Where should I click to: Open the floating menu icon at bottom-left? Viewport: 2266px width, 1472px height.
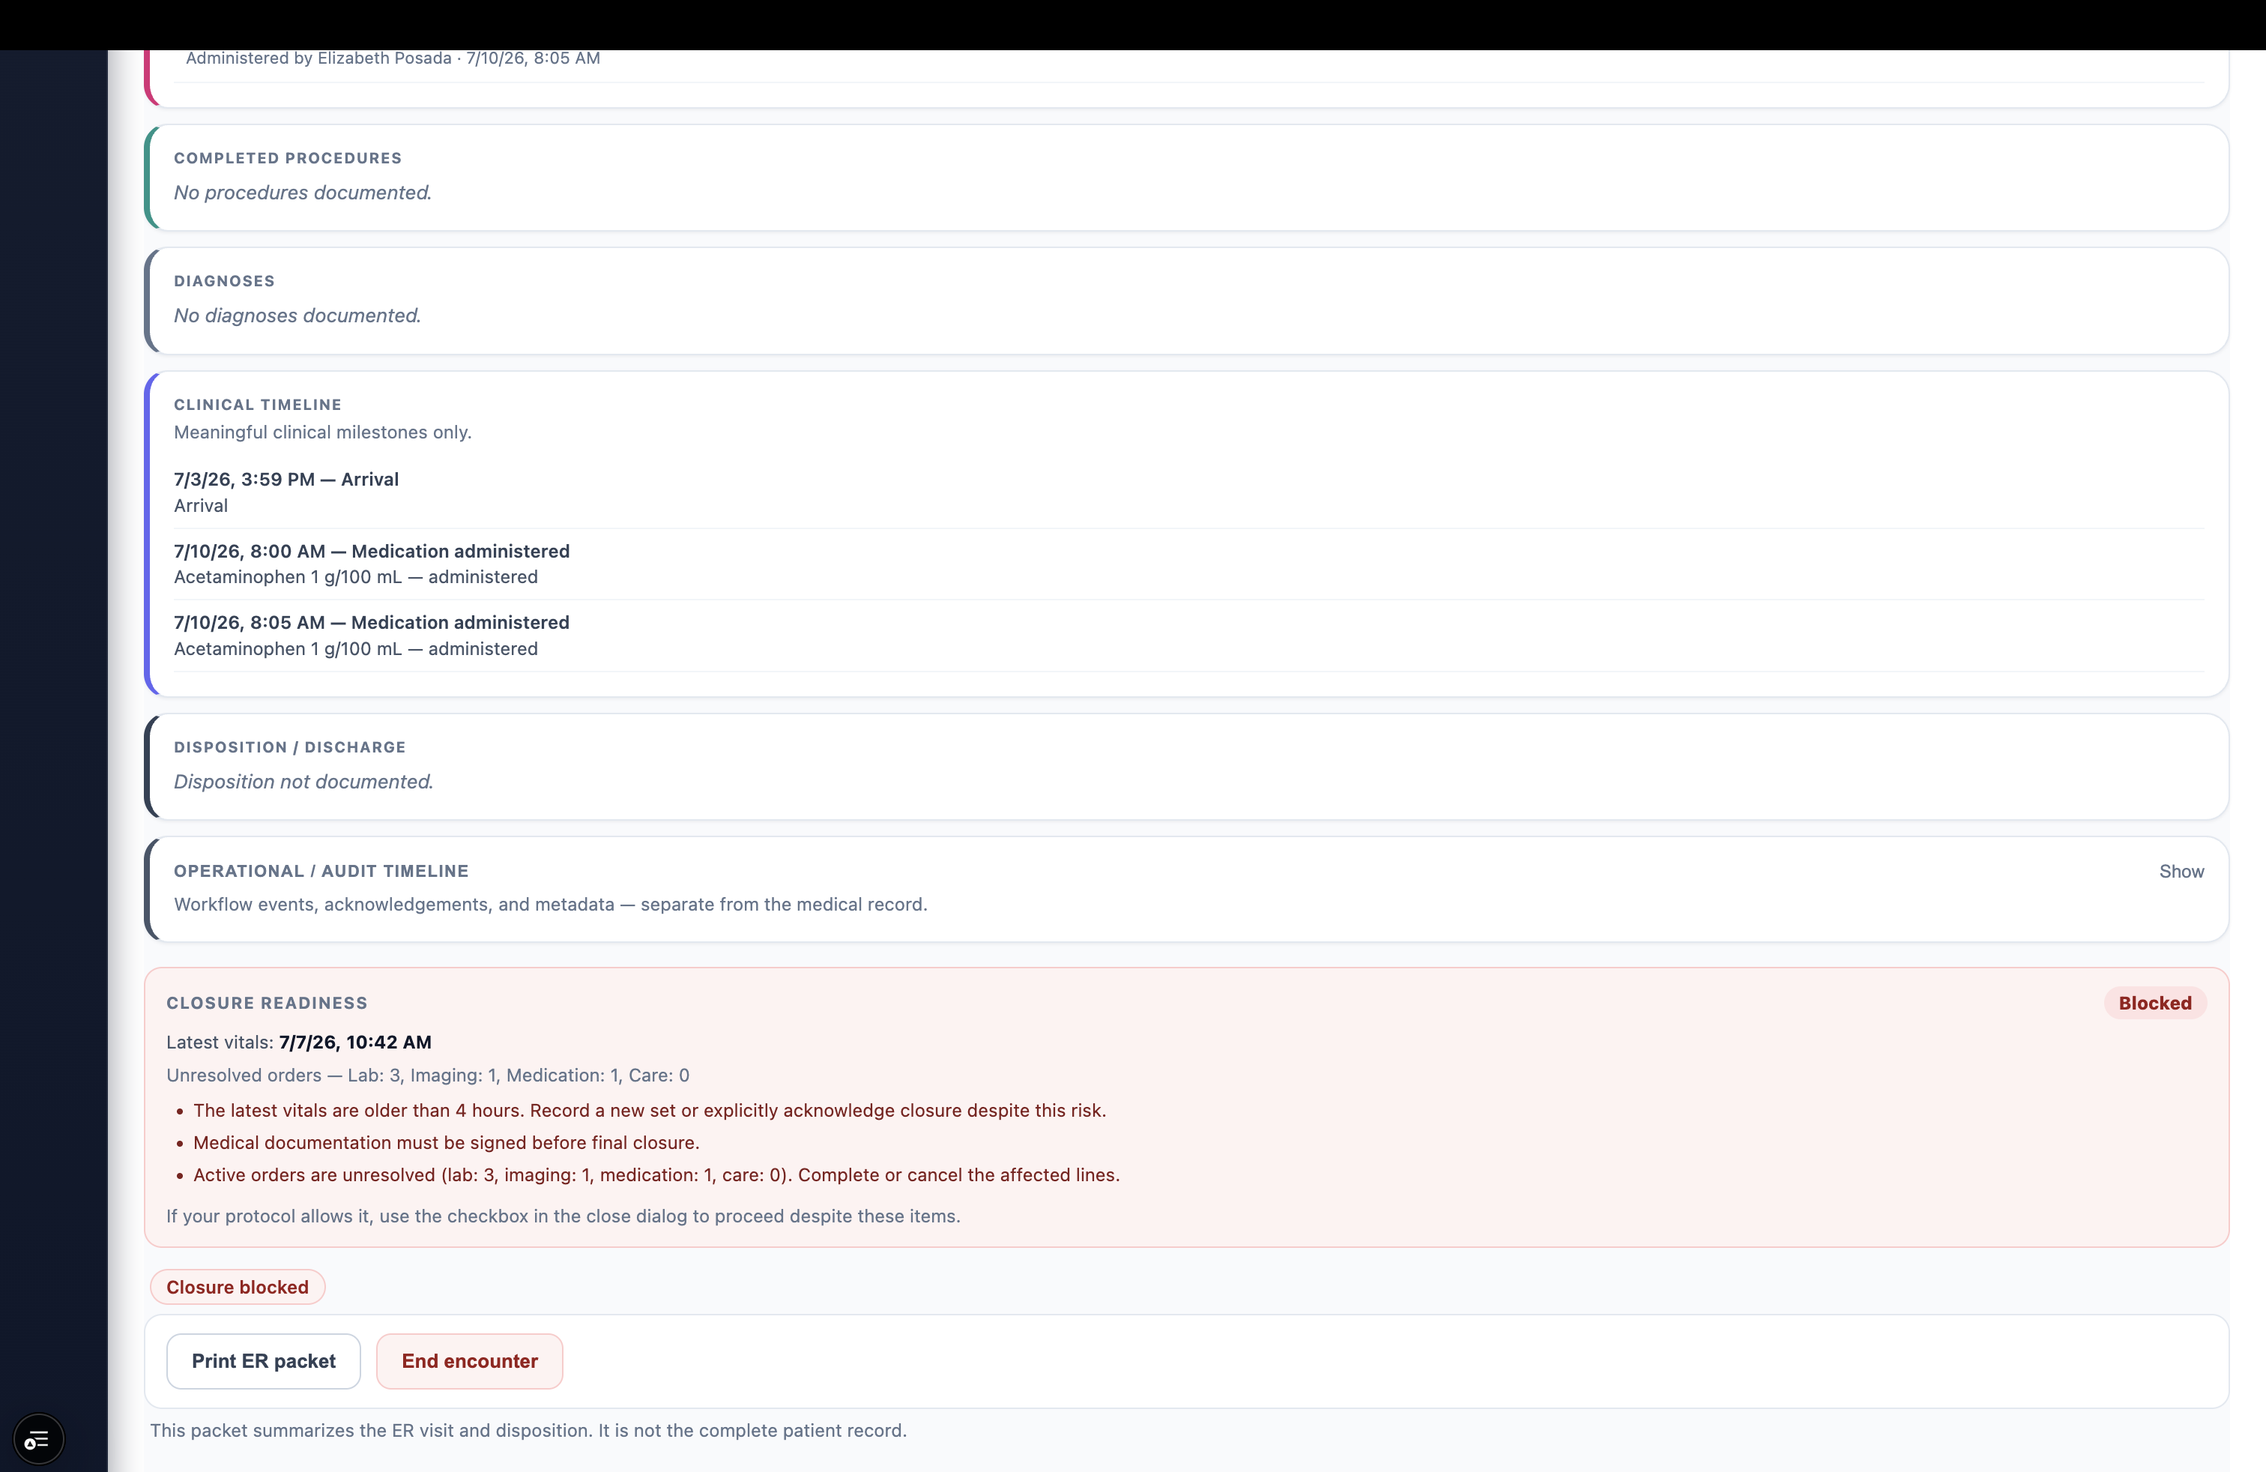pos(38,1439)
